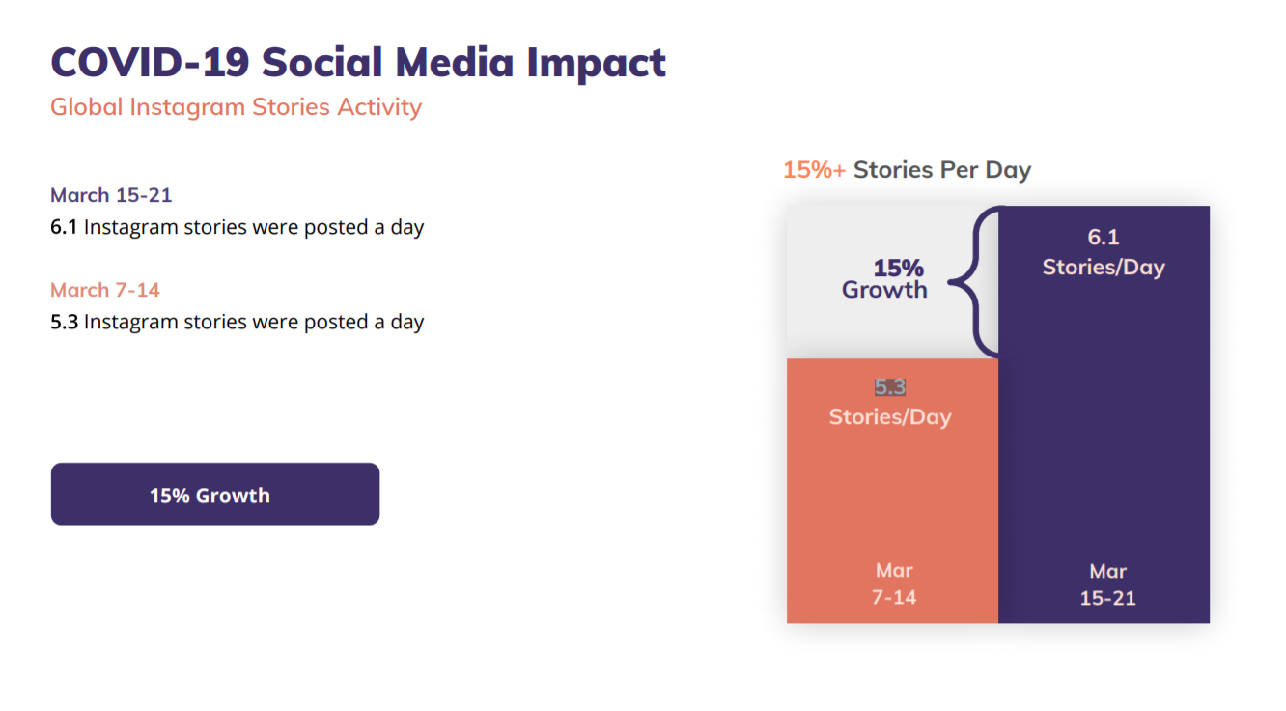Click the curly brace shape in chart
The height and width of the screenshot is (711, 1286).
tap(975, 282)
